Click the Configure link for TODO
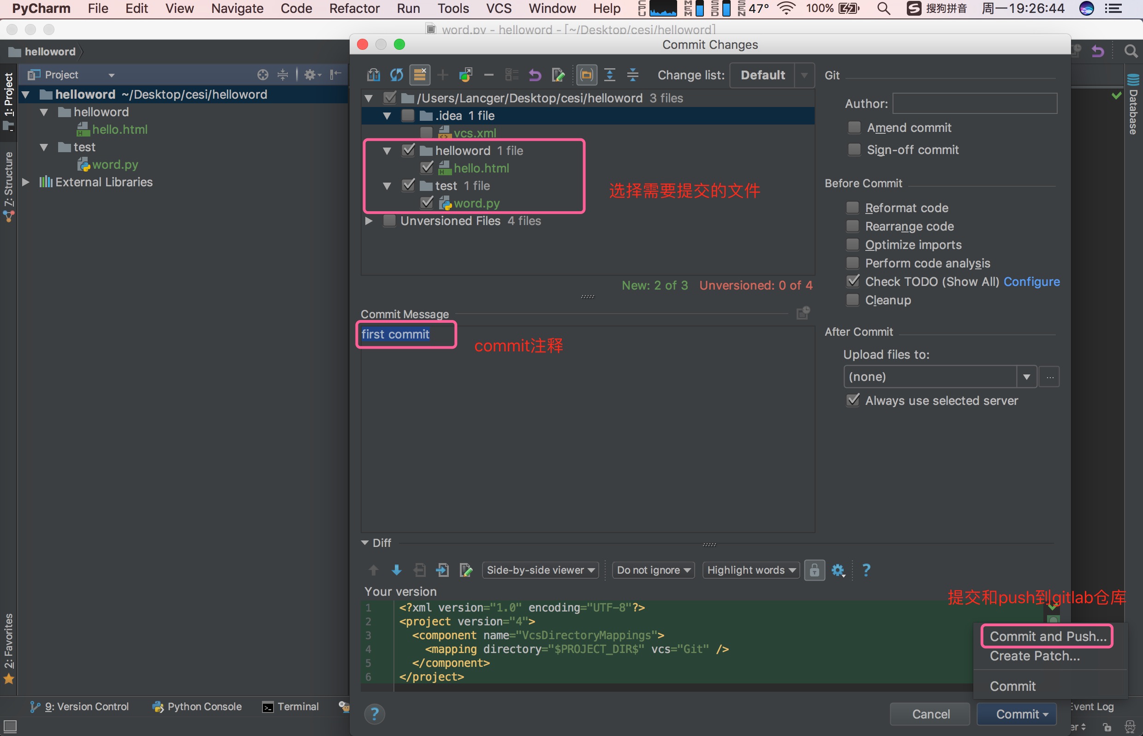This screenshot has width=1143, height=736. [1032, 281]
